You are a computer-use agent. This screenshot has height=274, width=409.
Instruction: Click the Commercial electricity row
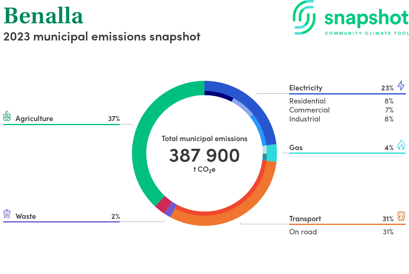pos(309,110)
